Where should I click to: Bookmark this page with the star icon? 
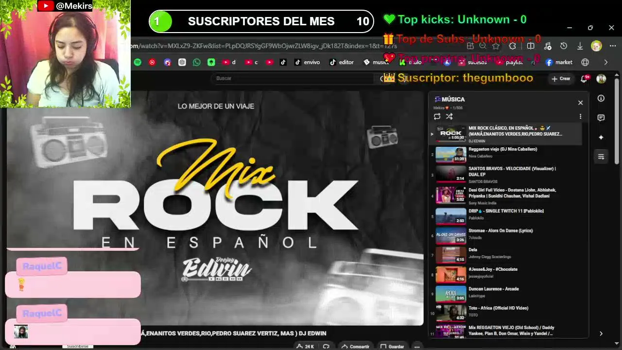coord(496,46)
